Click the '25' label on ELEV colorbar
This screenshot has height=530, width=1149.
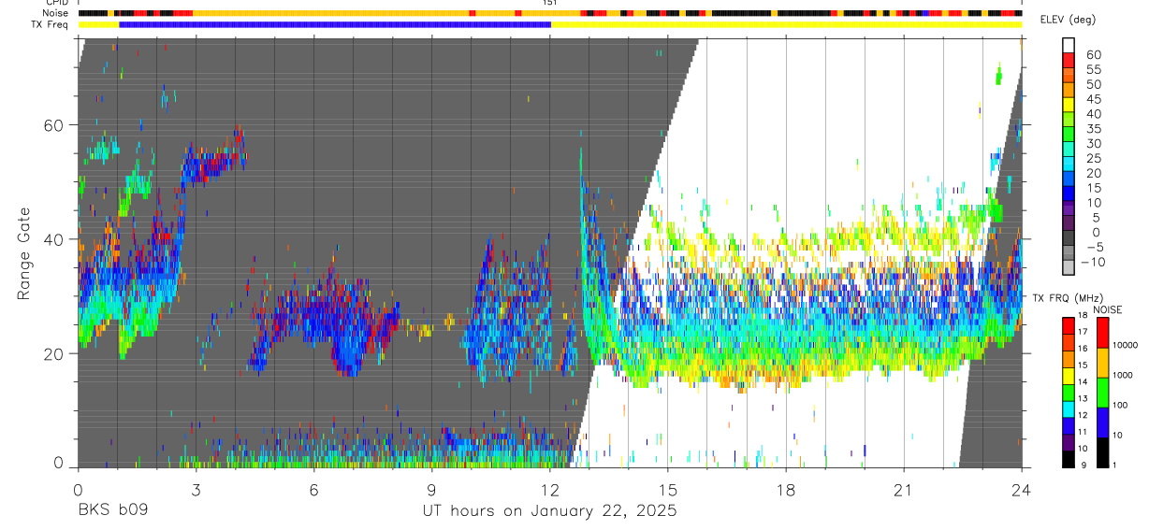pyautogui.click(x=1094, y=159)
